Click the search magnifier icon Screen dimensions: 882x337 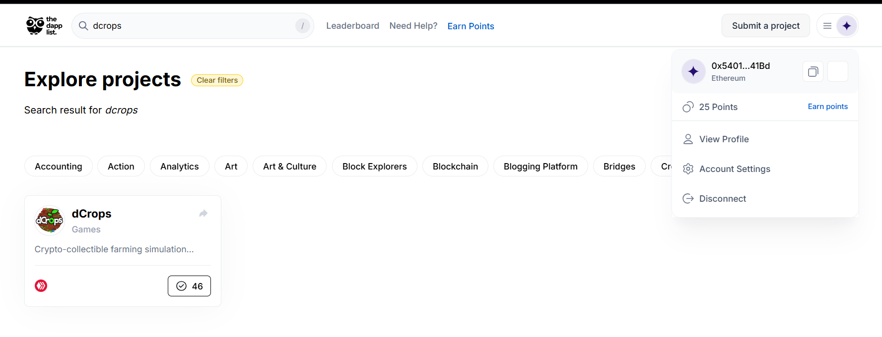click(83, 26)
